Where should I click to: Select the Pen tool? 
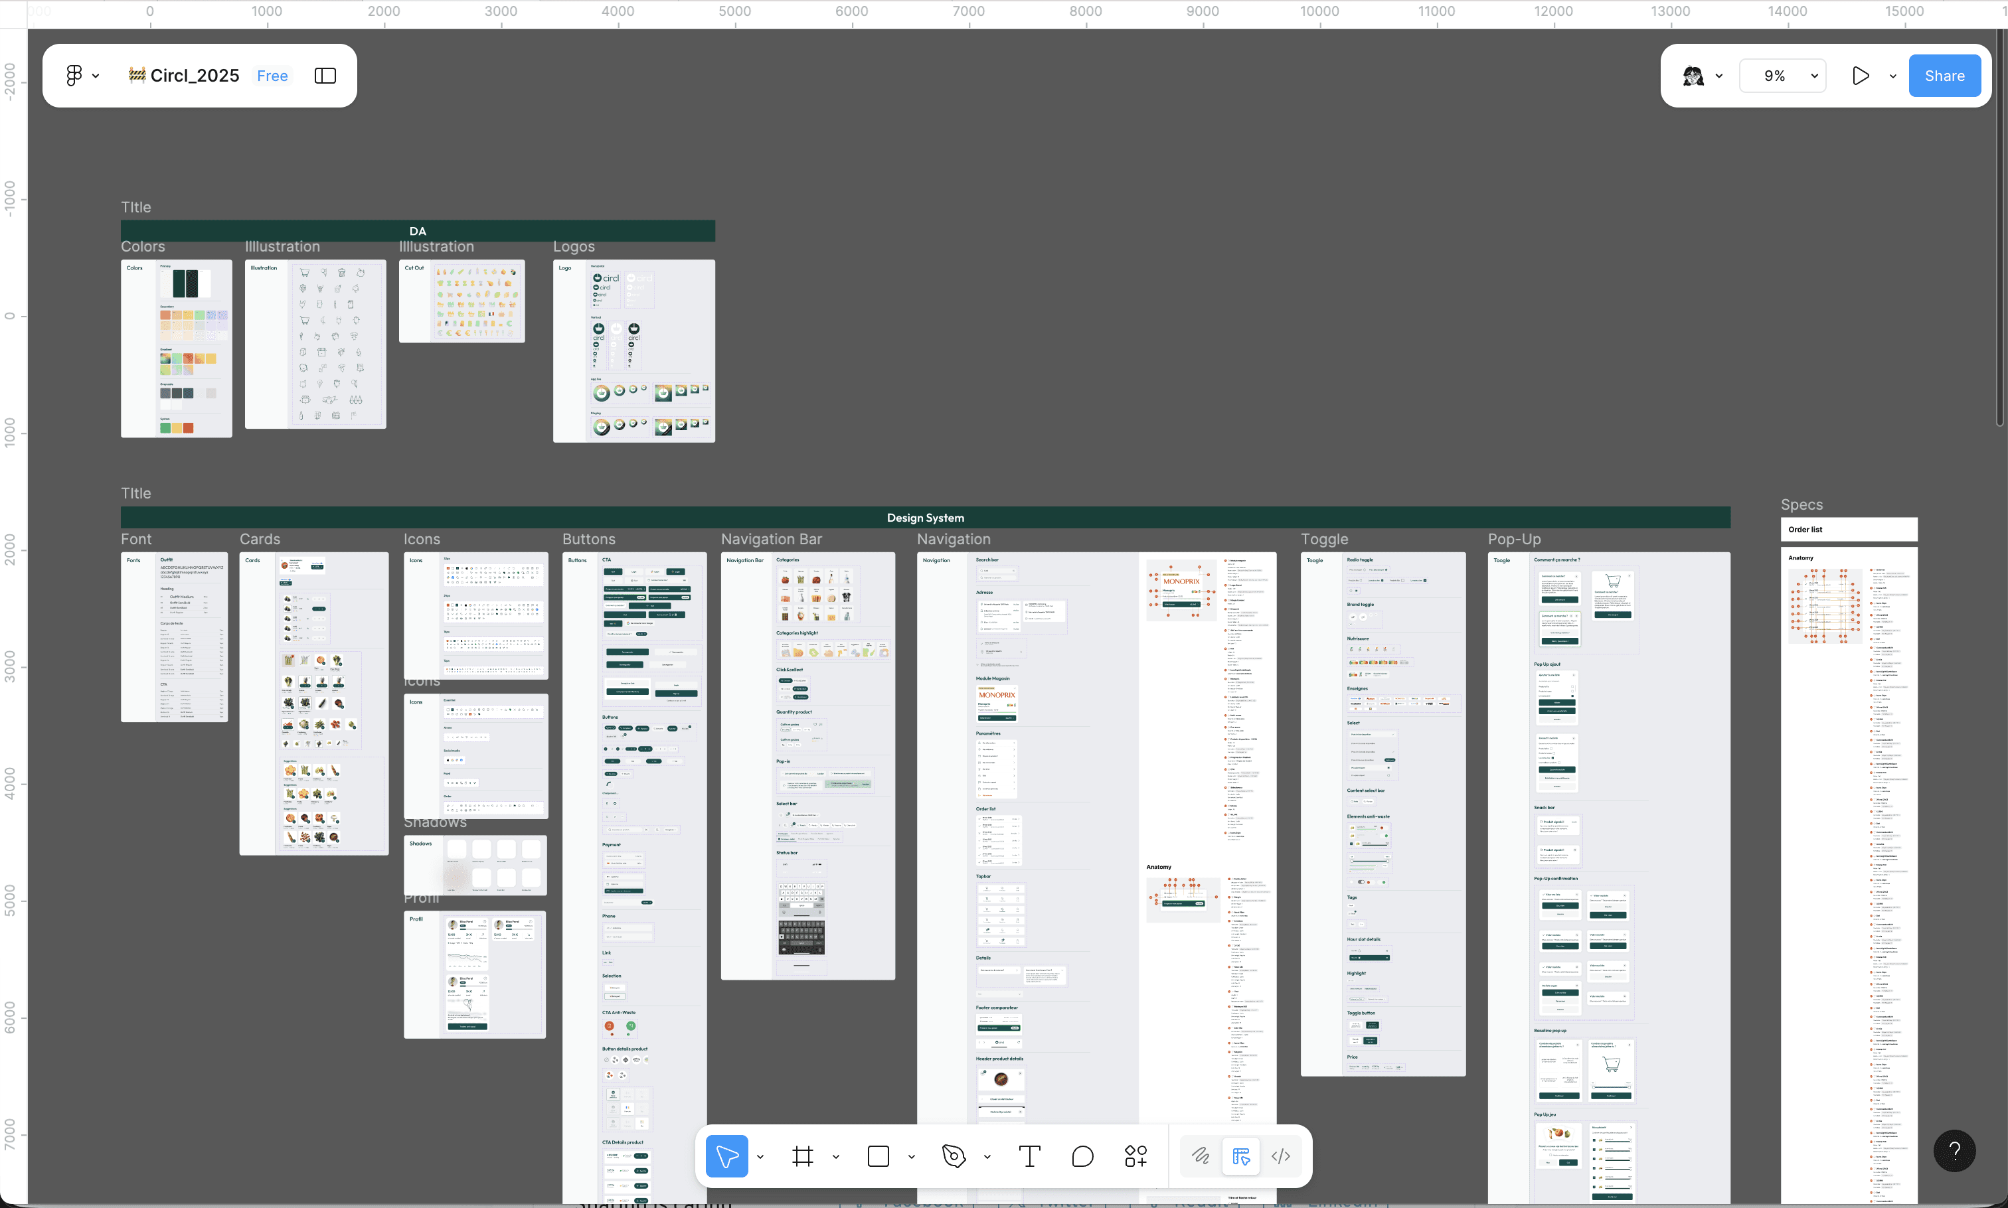click(x=954, y=1156)
